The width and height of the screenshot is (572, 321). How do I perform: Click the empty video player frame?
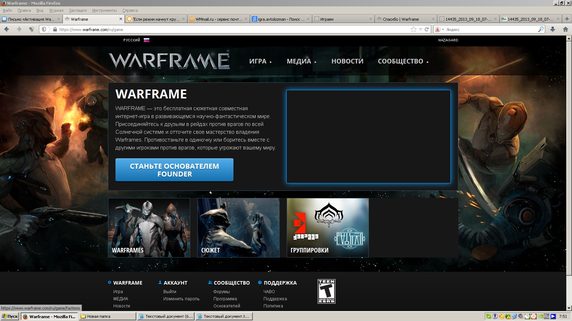369,137
